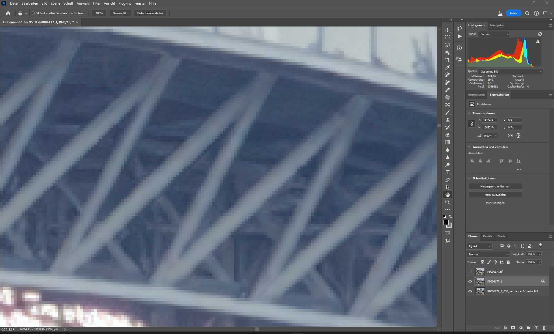Open the Normal blend mode dropdown
The image size is (554, 334).
[x=488, y=254]
